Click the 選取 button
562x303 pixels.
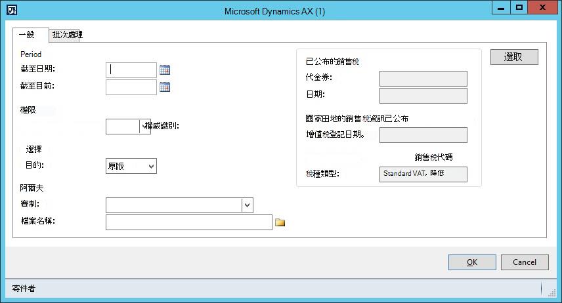coord(514,57)
